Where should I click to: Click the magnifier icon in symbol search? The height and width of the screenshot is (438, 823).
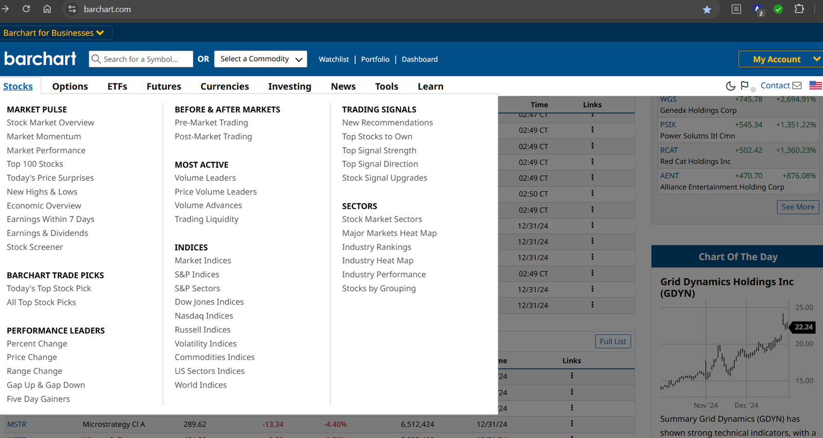pyautogui.click(x=96, y=59)
